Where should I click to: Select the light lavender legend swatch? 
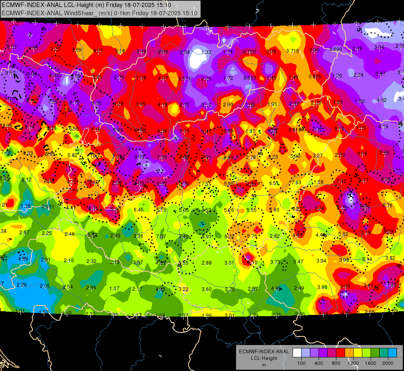[305, 353]
